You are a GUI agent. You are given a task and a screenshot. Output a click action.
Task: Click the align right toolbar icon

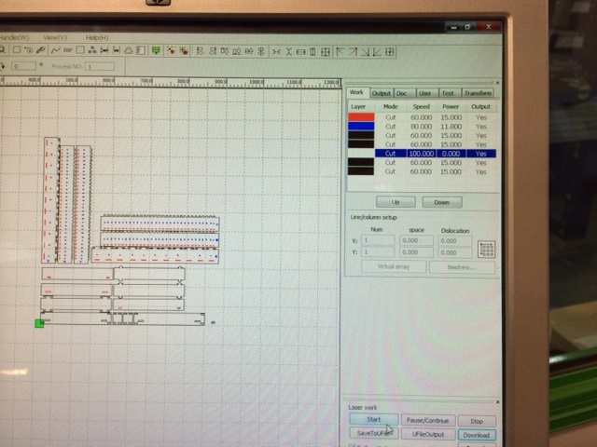tap(213, 51)
